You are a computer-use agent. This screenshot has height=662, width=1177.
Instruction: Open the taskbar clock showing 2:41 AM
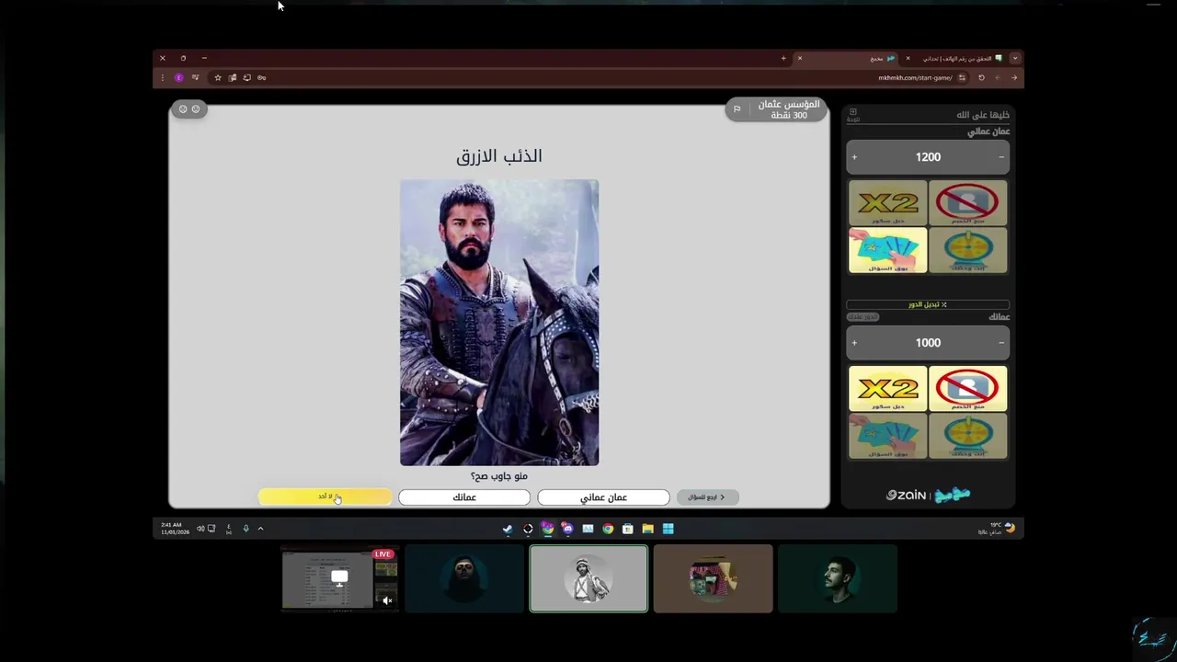175,529
